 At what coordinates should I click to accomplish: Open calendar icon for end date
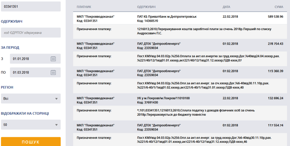[54, 72]
